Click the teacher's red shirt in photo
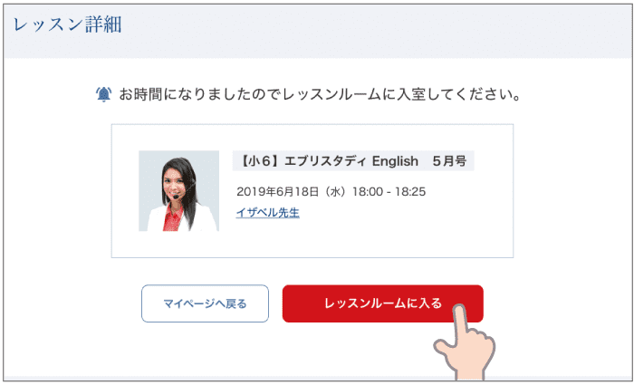The image size is (634, 385). point(172,218)
